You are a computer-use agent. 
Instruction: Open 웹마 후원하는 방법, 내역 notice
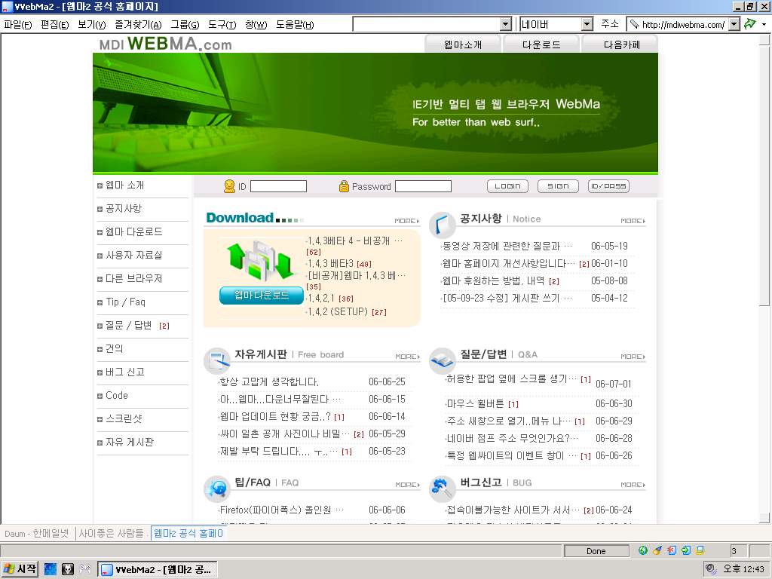pyautogui.click(x=493, y=280)
